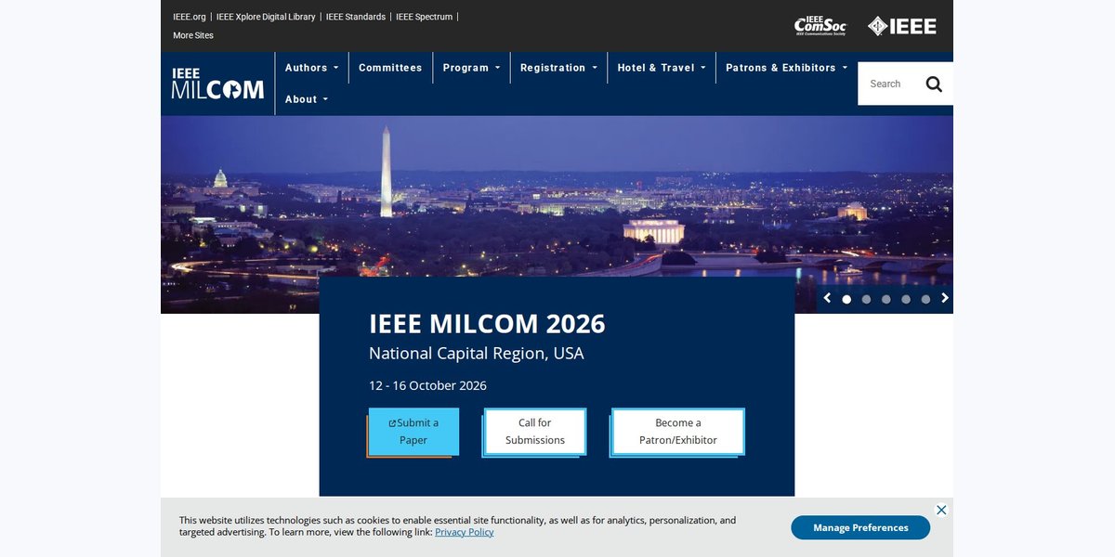The image size is (1115, 557).
Task: Expand the Registration dropdown menu
Action: 558,68
